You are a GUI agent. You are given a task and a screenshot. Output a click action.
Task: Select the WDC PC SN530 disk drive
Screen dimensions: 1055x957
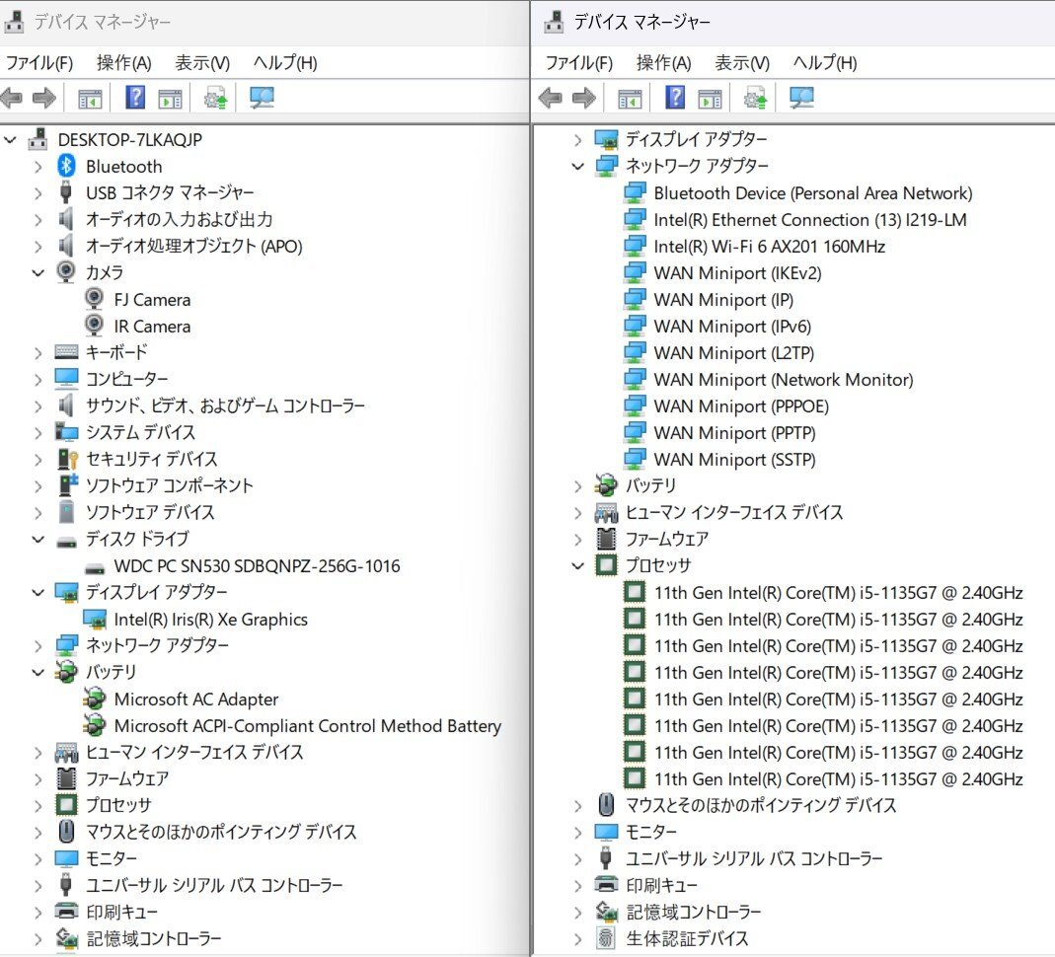(257, 566)
